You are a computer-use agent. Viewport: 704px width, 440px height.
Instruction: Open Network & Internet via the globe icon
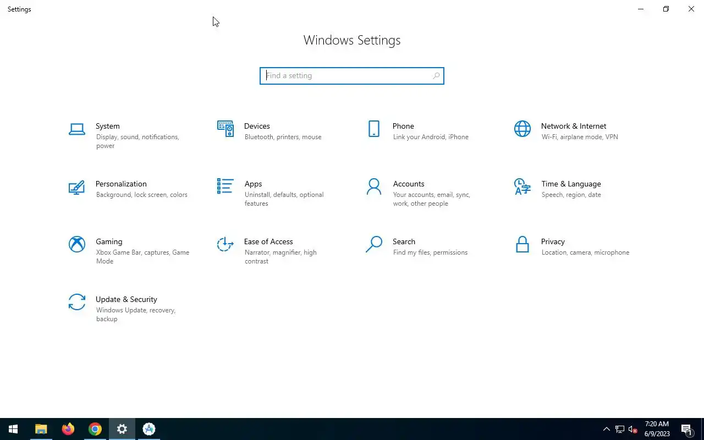[x=522, y=129]
